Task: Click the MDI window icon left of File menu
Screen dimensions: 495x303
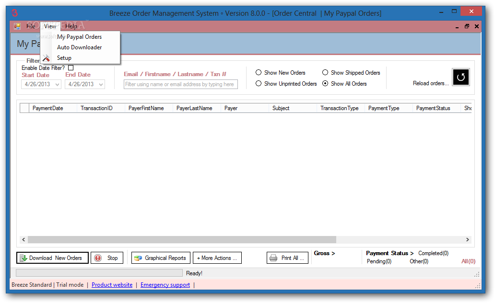Action: coord(17,26)
